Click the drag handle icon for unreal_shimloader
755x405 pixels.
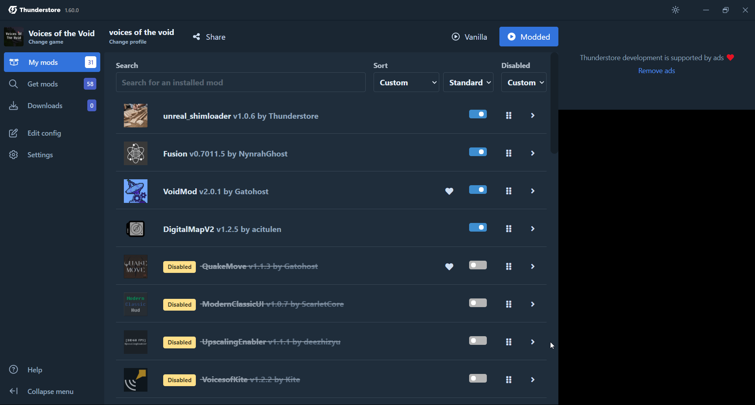tap(509, 116)
